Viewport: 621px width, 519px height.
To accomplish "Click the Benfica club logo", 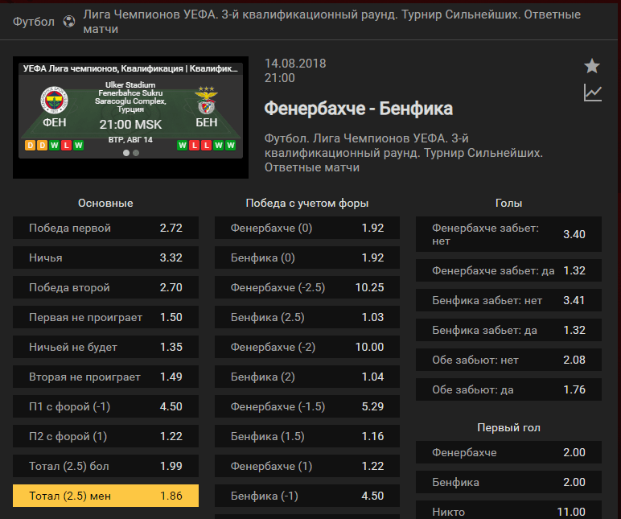I will [207, 101].
